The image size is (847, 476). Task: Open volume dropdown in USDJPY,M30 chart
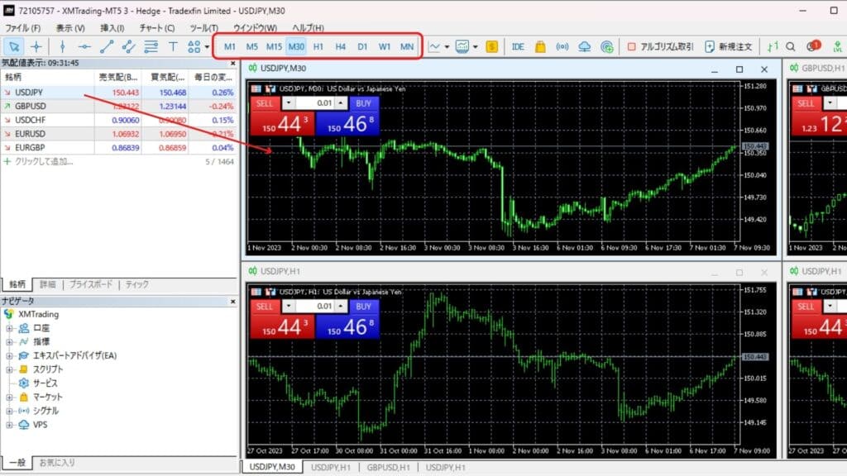(x=289, y=103)
